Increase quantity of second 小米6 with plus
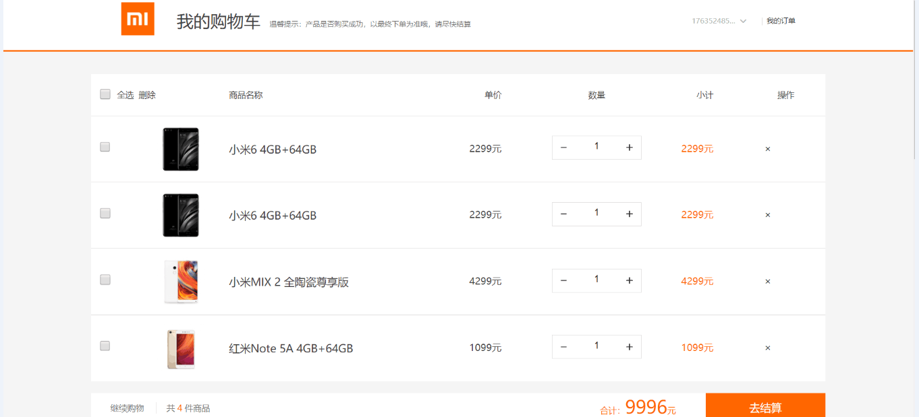The height and width of the screenshot is (417, 919). pos(630,214)
